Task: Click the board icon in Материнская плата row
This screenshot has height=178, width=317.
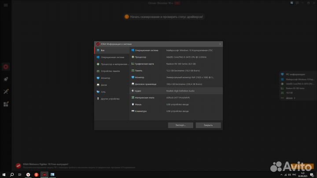Action: 133,97
